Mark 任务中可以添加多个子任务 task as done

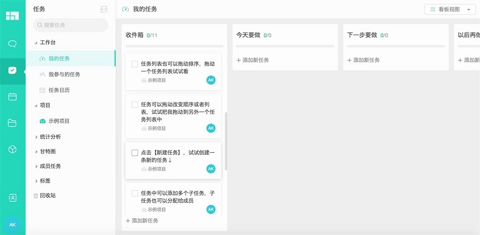pos(134,194)
